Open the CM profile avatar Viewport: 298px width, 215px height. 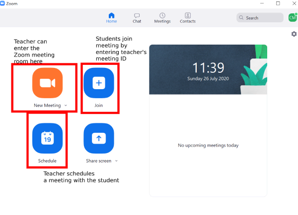click(x=293, y=18)
